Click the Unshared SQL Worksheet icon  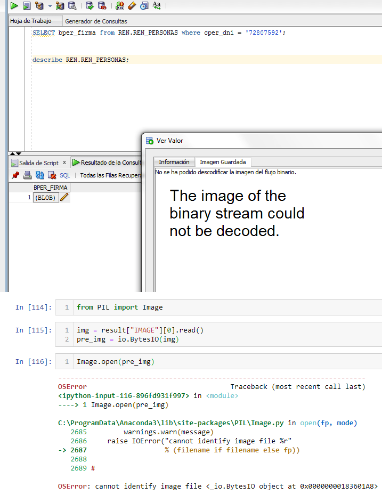[120, 5]
